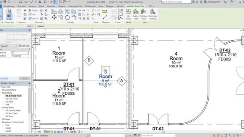Open the Annotate ribbon tab

51,6
